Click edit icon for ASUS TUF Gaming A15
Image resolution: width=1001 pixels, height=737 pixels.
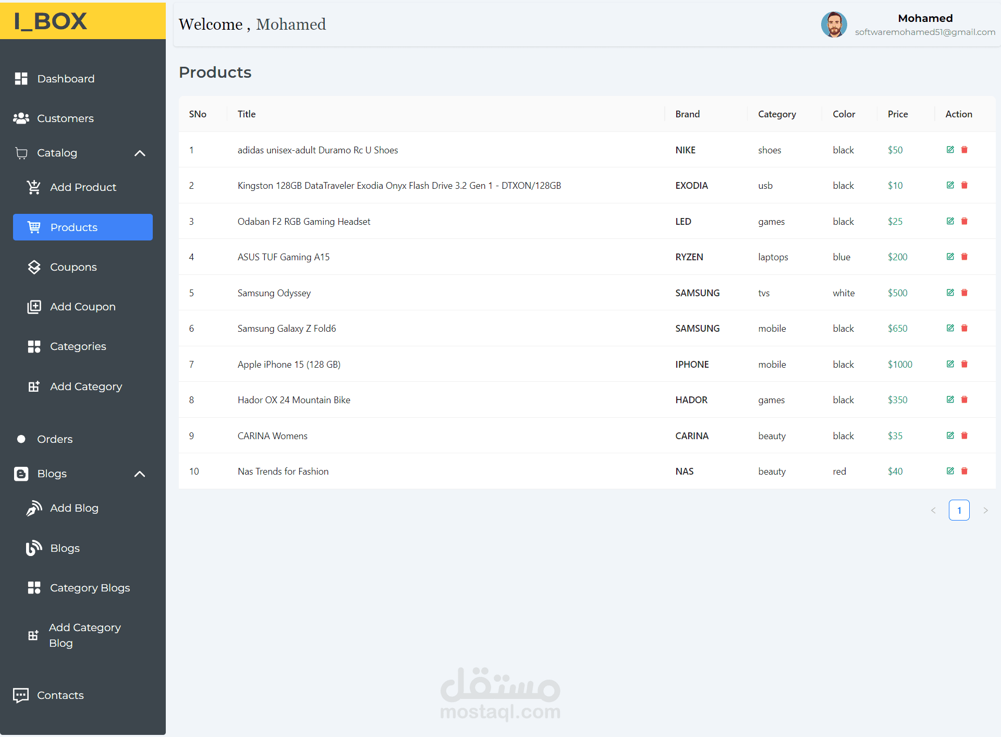coord(950,257)
